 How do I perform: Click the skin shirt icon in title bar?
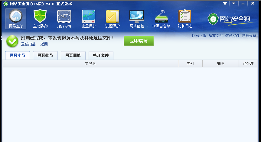[x=225, y=3]
